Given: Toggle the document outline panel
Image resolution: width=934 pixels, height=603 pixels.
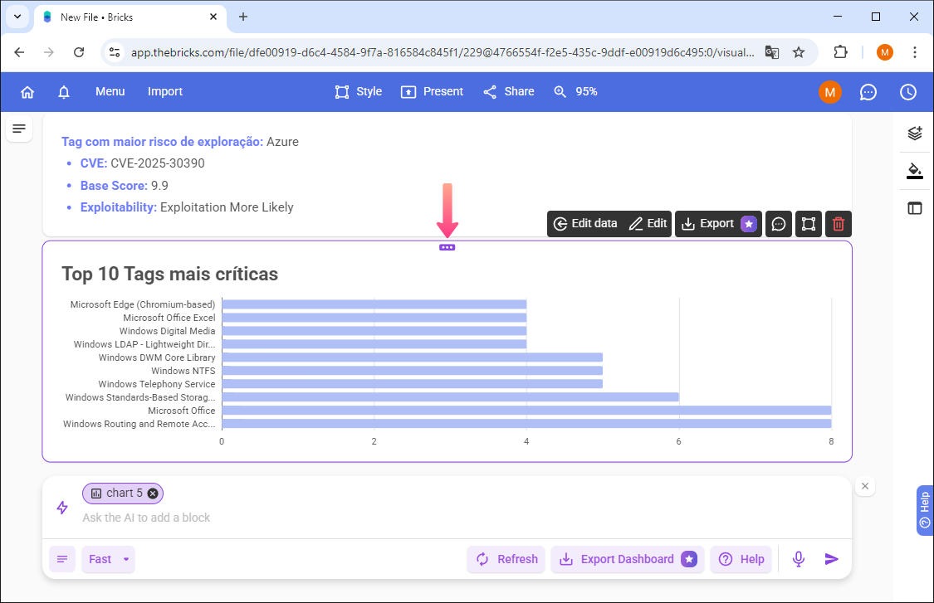Looking at the screenshot, I should (19, 129).
